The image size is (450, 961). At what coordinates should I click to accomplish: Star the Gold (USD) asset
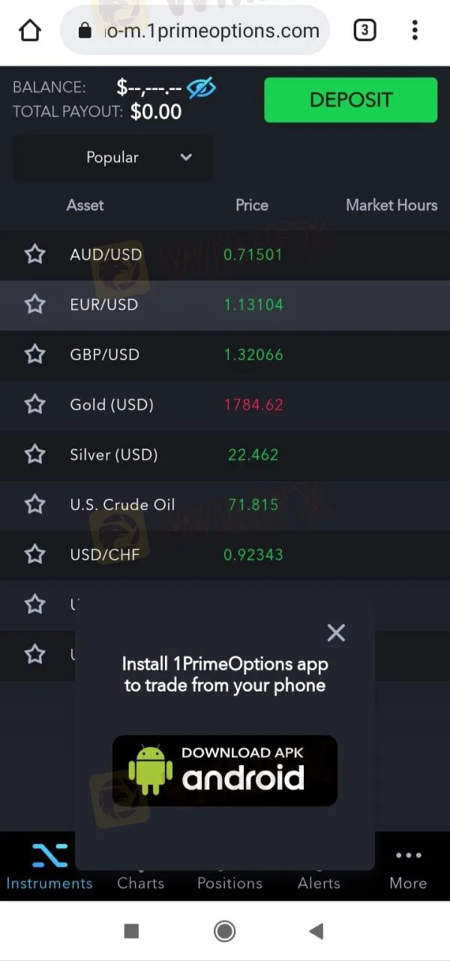click(x=34, y=404)
